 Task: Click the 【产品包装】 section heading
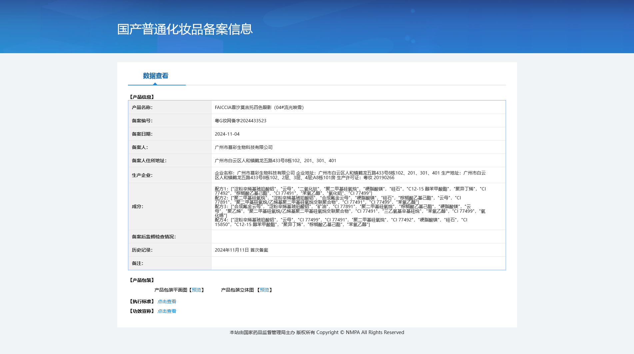142,280
